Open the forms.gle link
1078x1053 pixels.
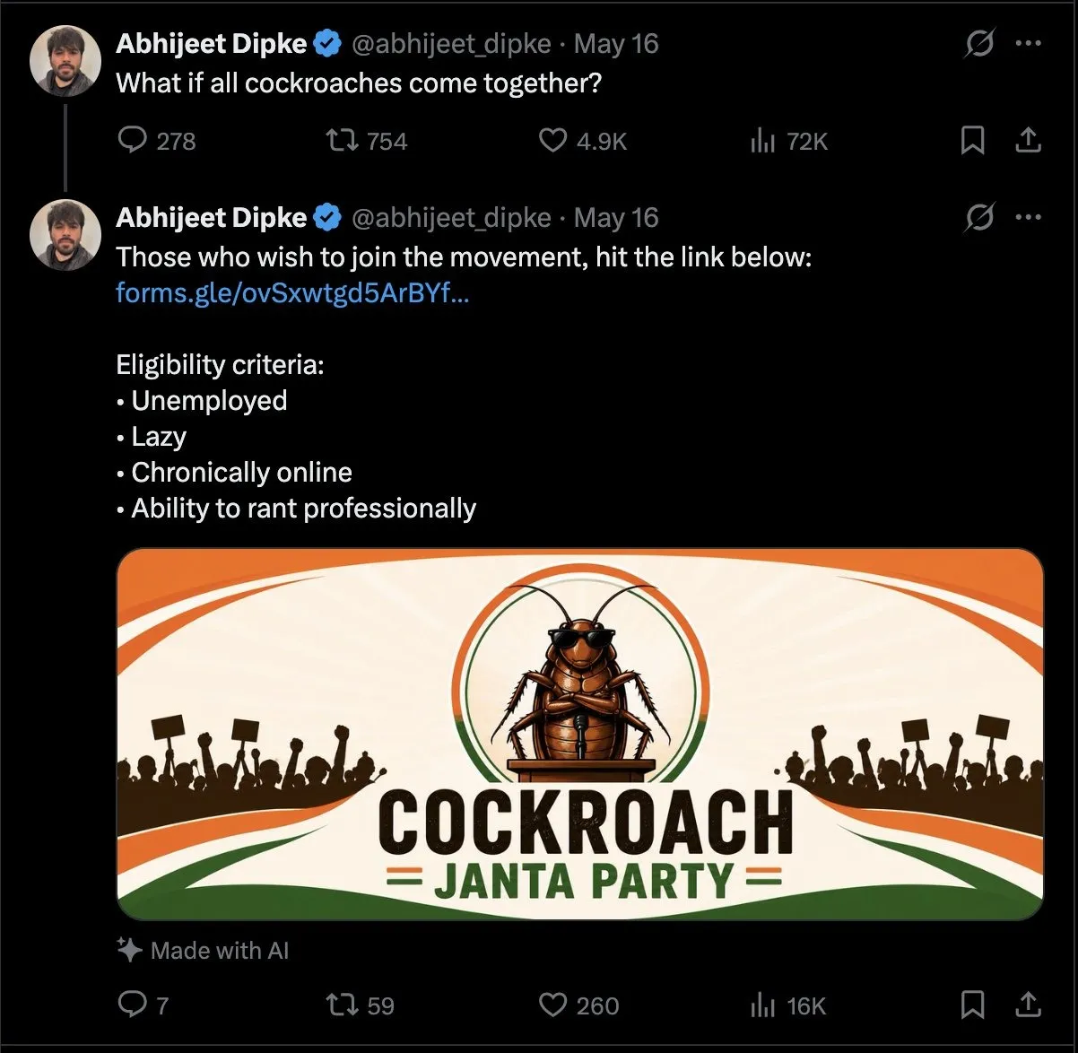[292, 293]
